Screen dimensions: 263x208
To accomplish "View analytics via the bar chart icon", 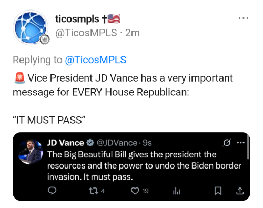I will click(x=176, y=191).
